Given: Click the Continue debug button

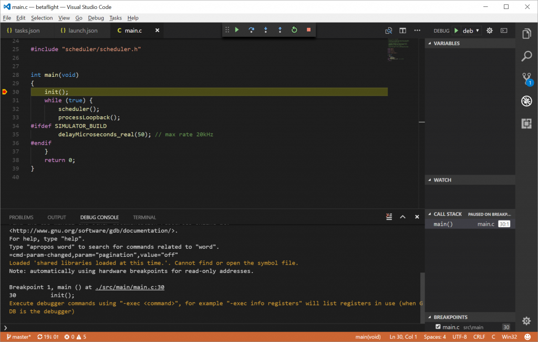Looking at the screenshot, I should coord(237,30).
